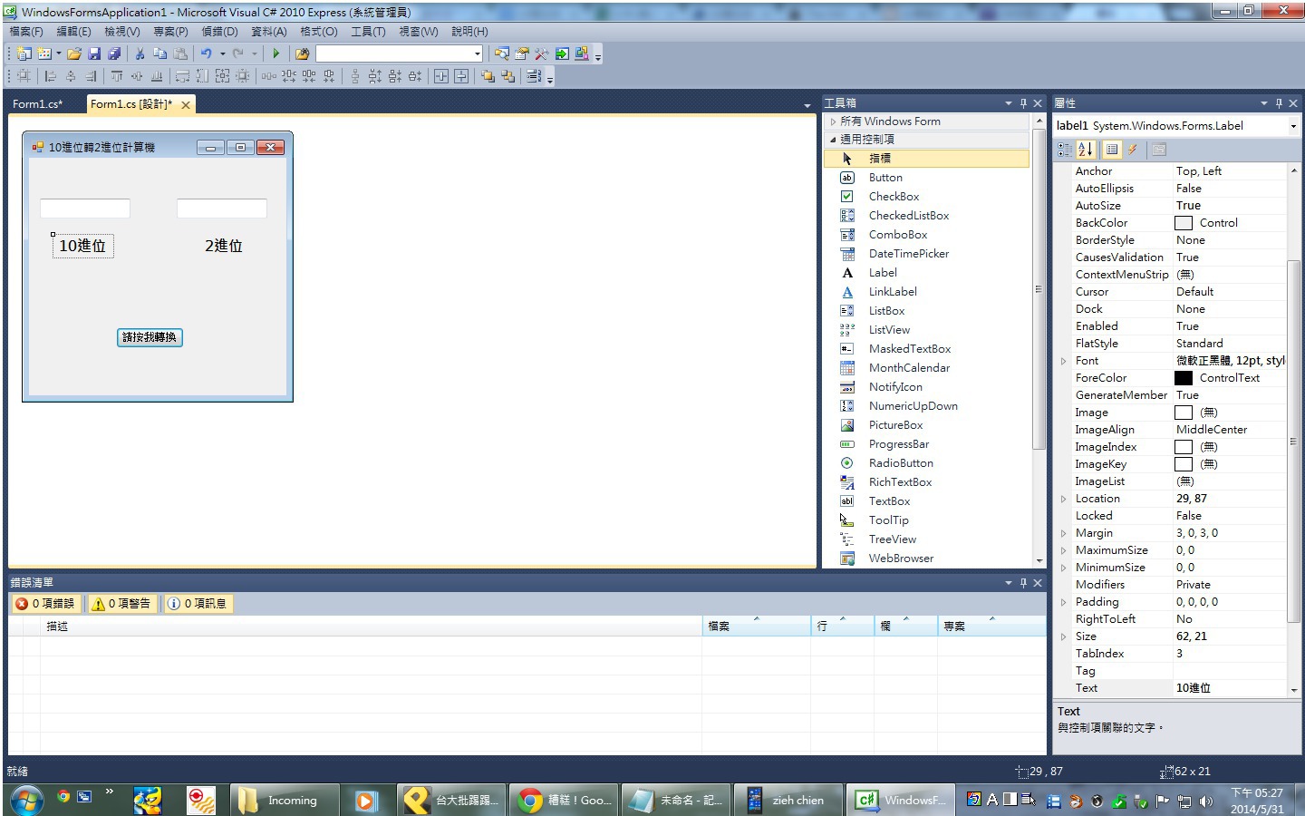Click the Save All toolbar icon
Viewport: 1305px width, 816px height.
(114, 54)
